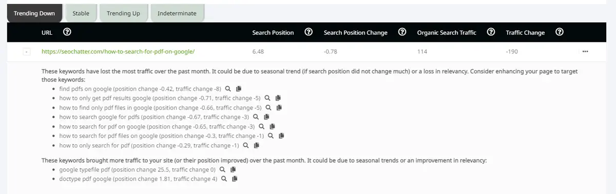Copy keyword 'find pdfs on google'
This screenshot has height=194, width=616.
pos(239,89)
